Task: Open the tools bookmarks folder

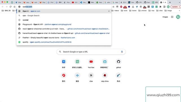Action: [124, 11]
